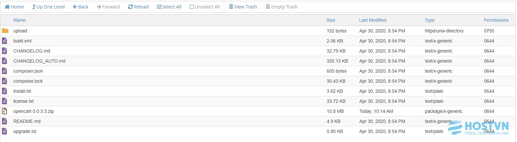The image size is (517, 142).
Task: Sort by Last Modified column header
Action: (x=373, y=20)
